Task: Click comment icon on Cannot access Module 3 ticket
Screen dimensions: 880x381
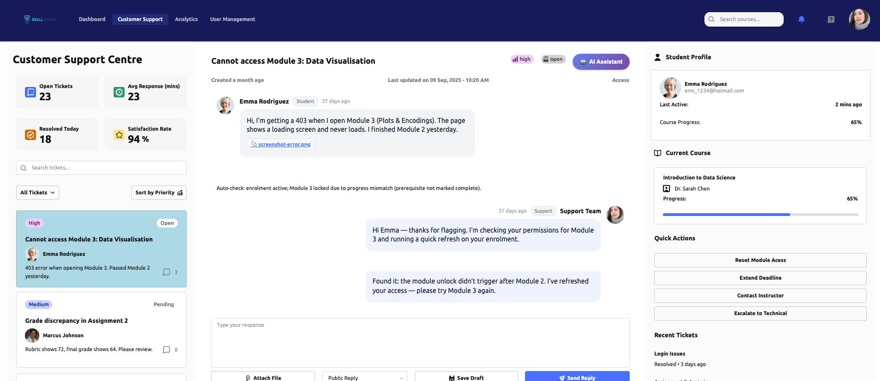Action: pyautogui.click(x=166, y=272)
